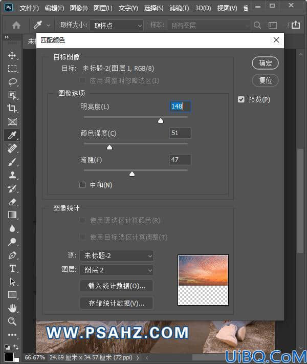
Task: Click the Home icon in options bar
Action: click(16, 25)
